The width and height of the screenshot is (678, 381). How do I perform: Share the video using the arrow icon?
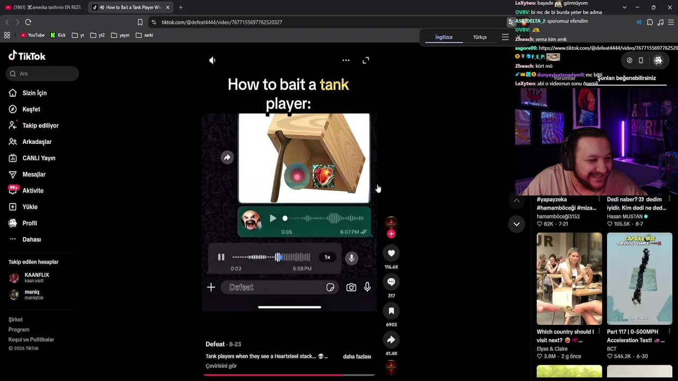pos(391,340)
